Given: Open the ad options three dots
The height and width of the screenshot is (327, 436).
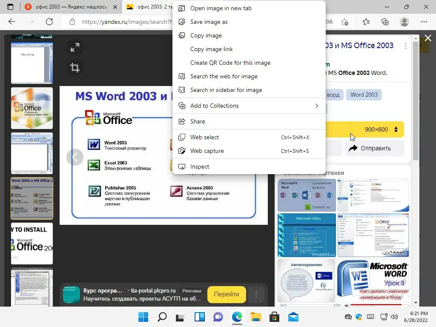Looking at the screenshot, I should pyautogui.click(x=256, y=295).
